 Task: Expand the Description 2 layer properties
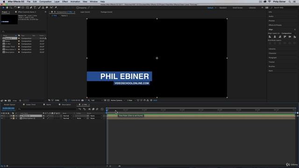click(x=11, y=118)
